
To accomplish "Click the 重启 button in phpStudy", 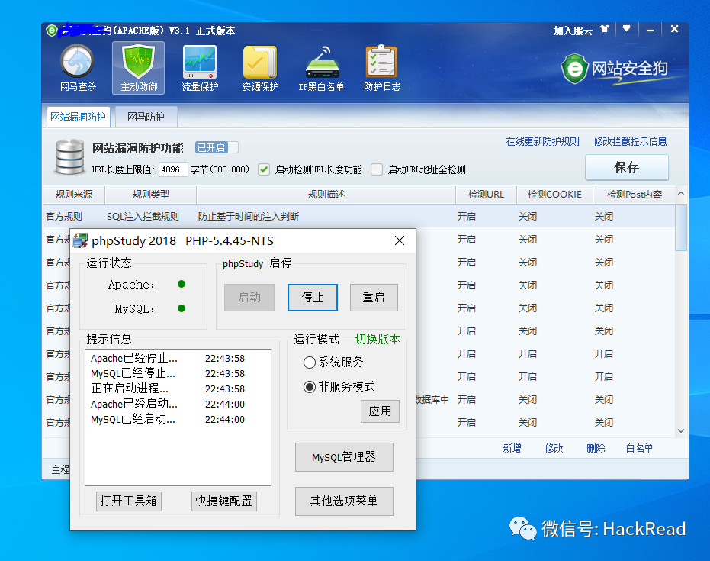I will pos(374,297).
